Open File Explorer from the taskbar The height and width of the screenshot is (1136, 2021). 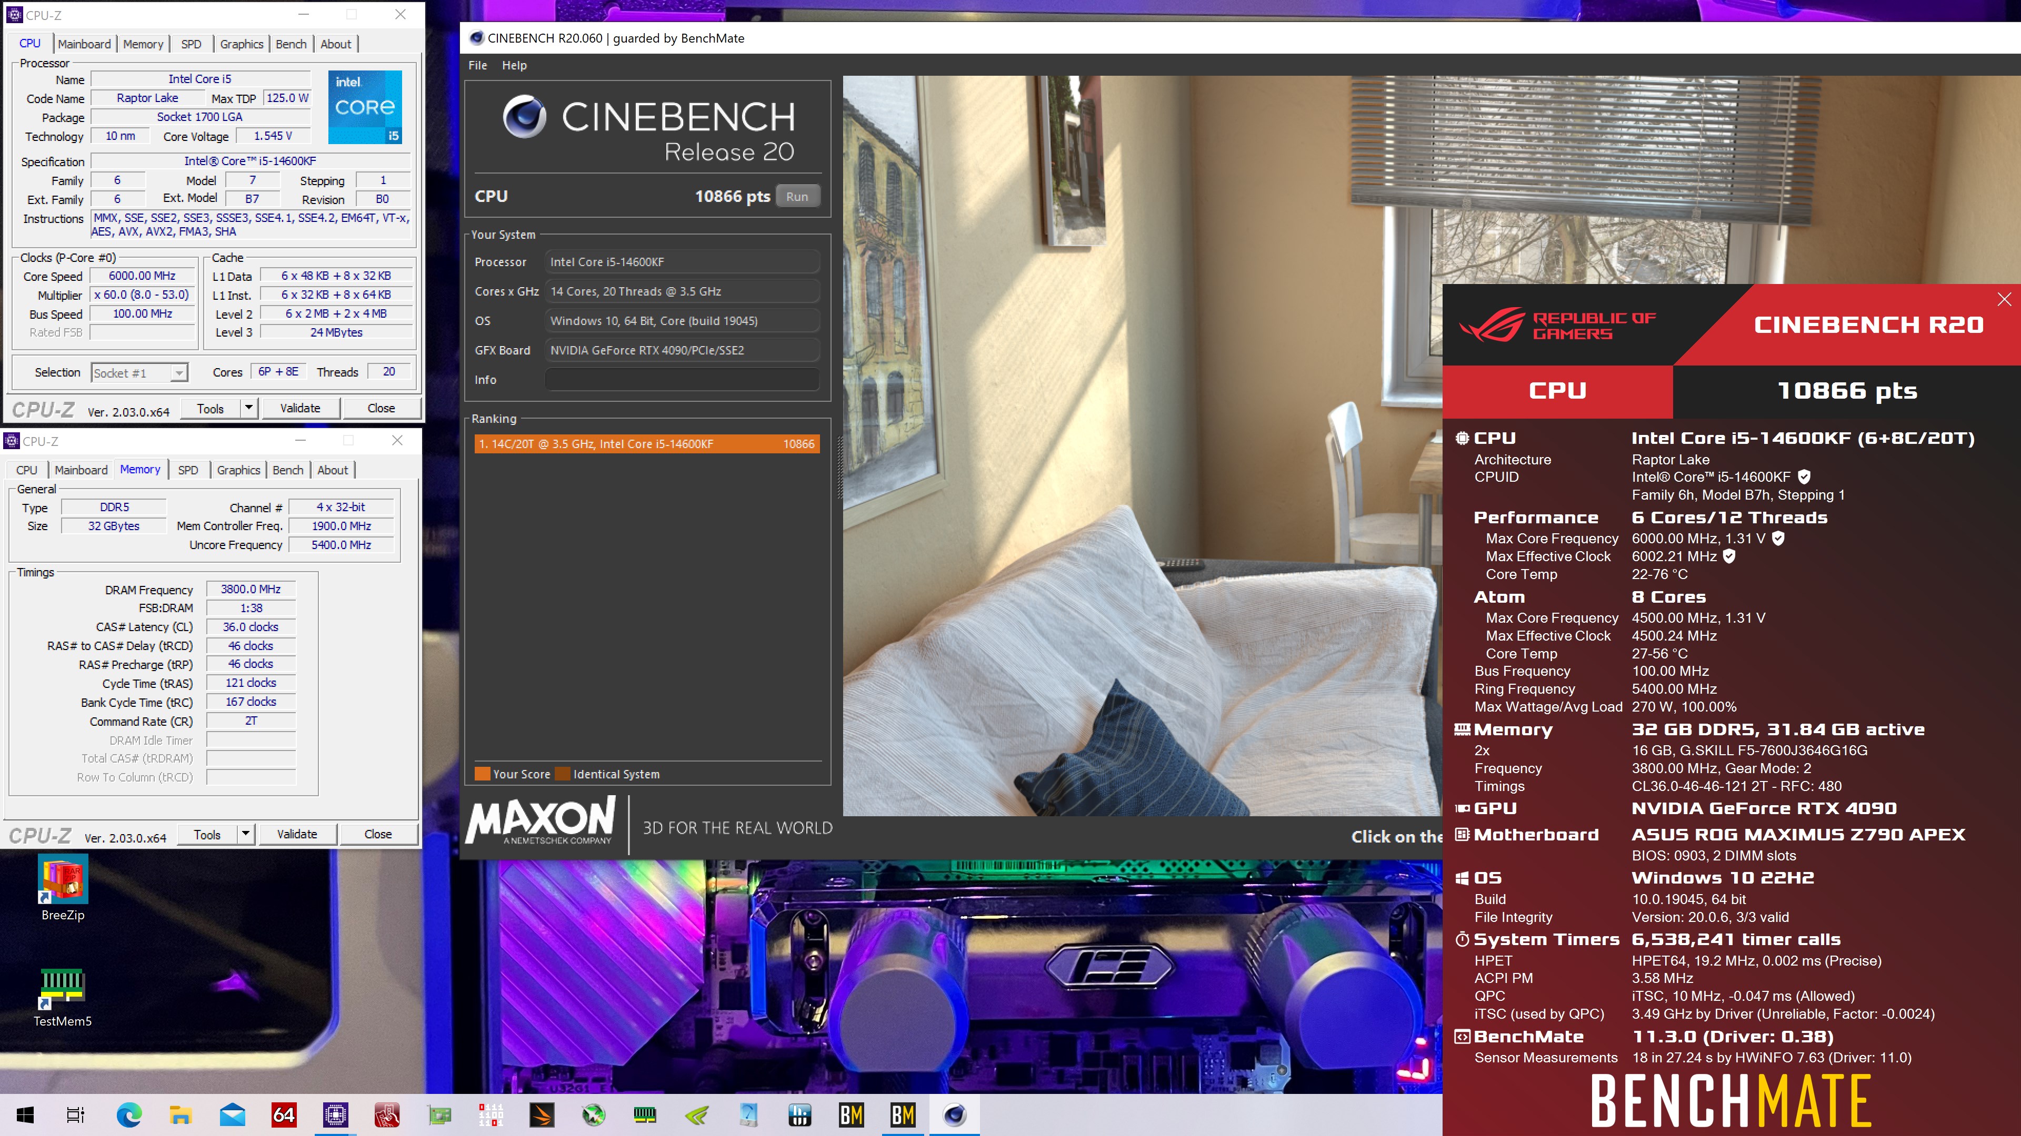[x=181, y=1114]
